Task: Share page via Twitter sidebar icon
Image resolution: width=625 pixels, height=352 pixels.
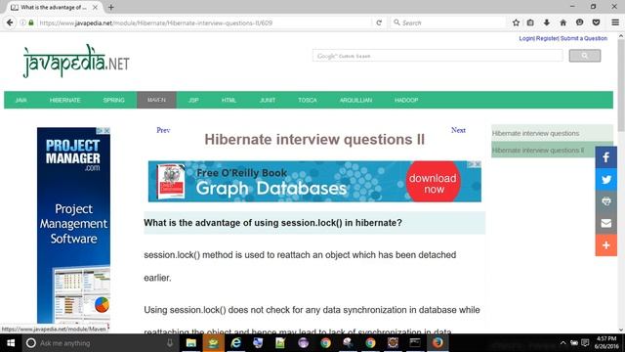Action: click(x=605, y=179)
